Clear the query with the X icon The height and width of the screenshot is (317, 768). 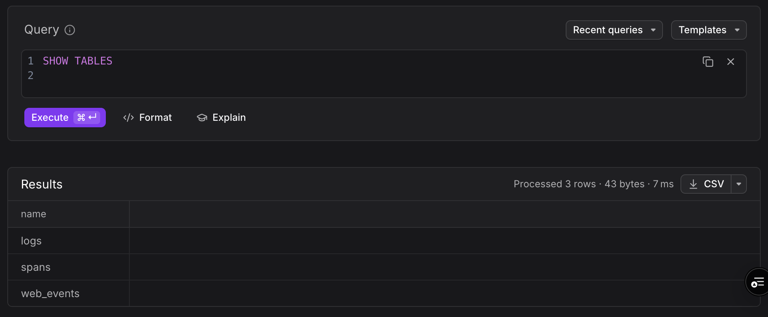tap(730, 62)
